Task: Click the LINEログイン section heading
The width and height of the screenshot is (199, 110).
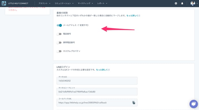Action: pyautogui.click(x=63, y=67)
